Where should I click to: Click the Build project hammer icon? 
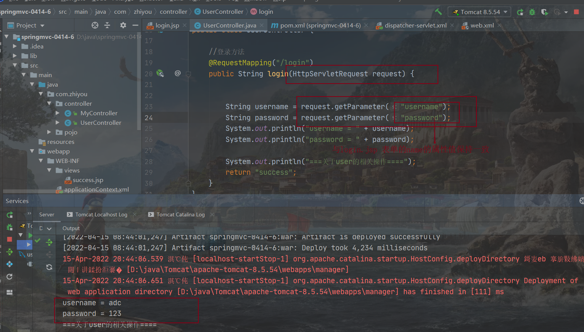[439, 12]
